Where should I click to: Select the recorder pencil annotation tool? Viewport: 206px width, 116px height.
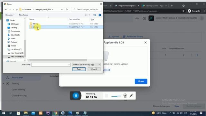coord(131,95)
